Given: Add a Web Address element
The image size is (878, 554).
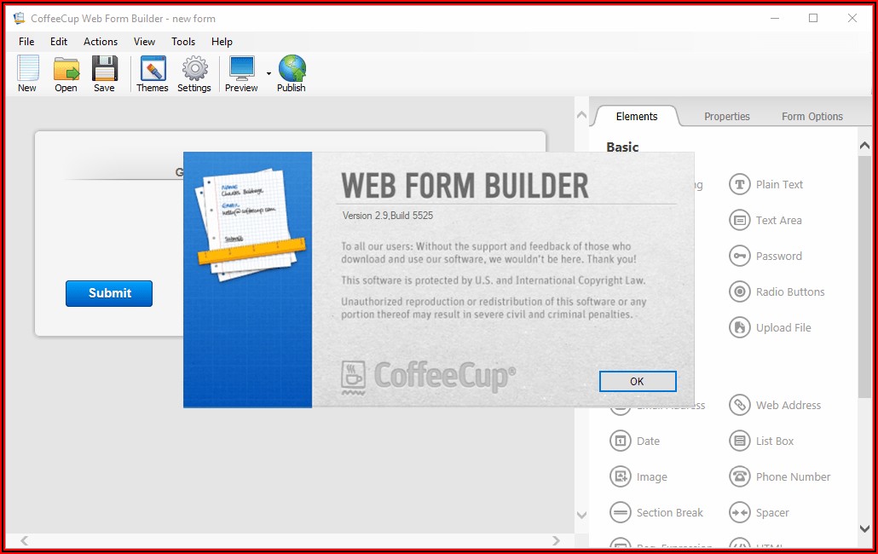Looking at the screenshot, I should 774,405.
